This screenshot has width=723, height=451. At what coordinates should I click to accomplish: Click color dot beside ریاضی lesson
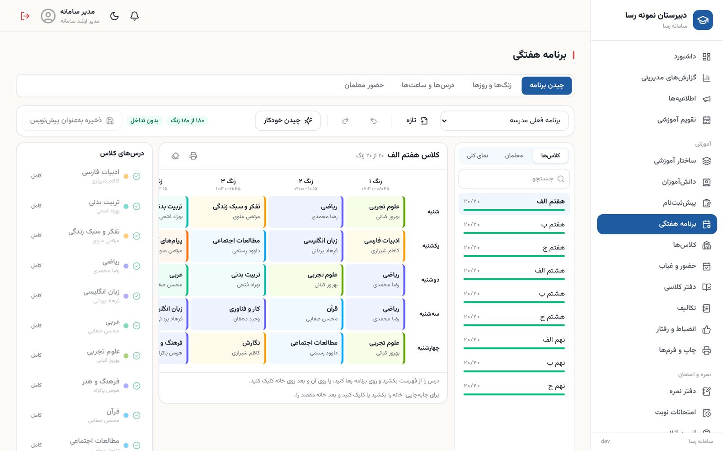[126, 266]
